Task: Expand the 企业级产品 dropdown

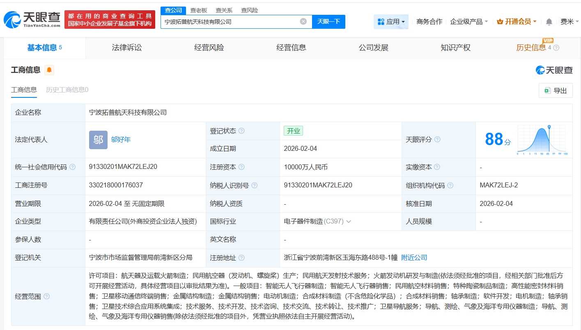Action: [x=469, y=21]
